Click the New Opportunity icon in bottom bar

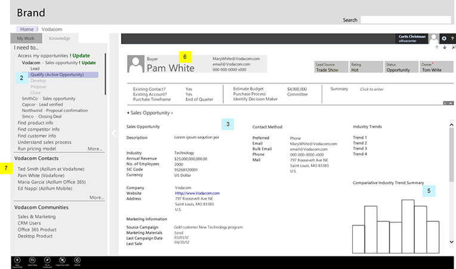coord(17,261)
